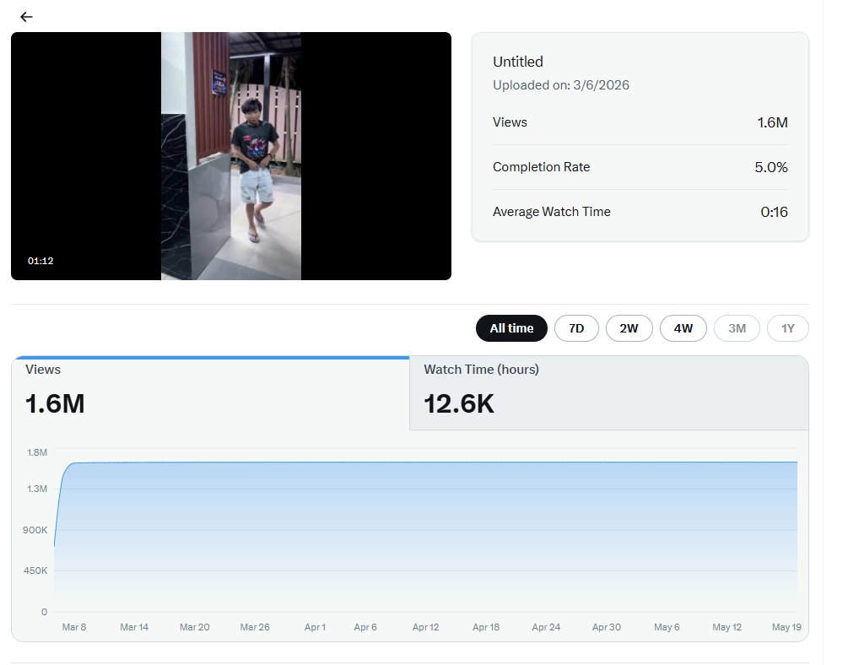Click the Mar 20 axis label
This screenshot has height=665, width=848.
[x=195, y=627]
